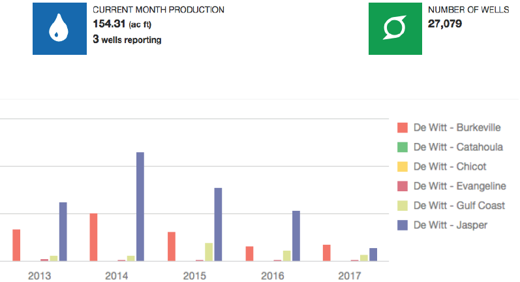
Task: Click the 2014 x-axis year label
Action: click(x=117, y=275)
